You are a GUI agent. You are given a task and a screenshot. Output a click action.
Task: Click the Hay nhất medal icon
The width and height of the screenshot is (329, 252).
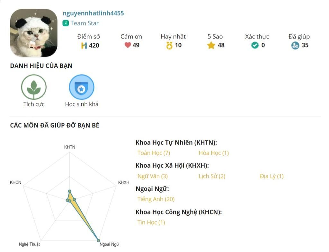pyautogui.click(x=169, y=46)
